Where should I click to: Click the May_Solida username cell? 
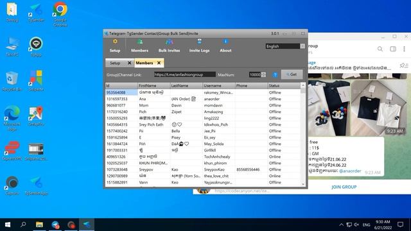tap(219, 144)
